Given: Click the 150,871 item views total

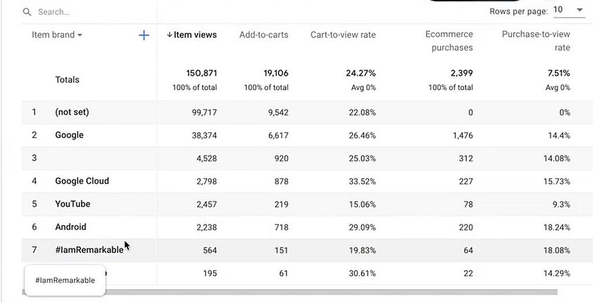Looking at the screenshot, I should (202, 73).
